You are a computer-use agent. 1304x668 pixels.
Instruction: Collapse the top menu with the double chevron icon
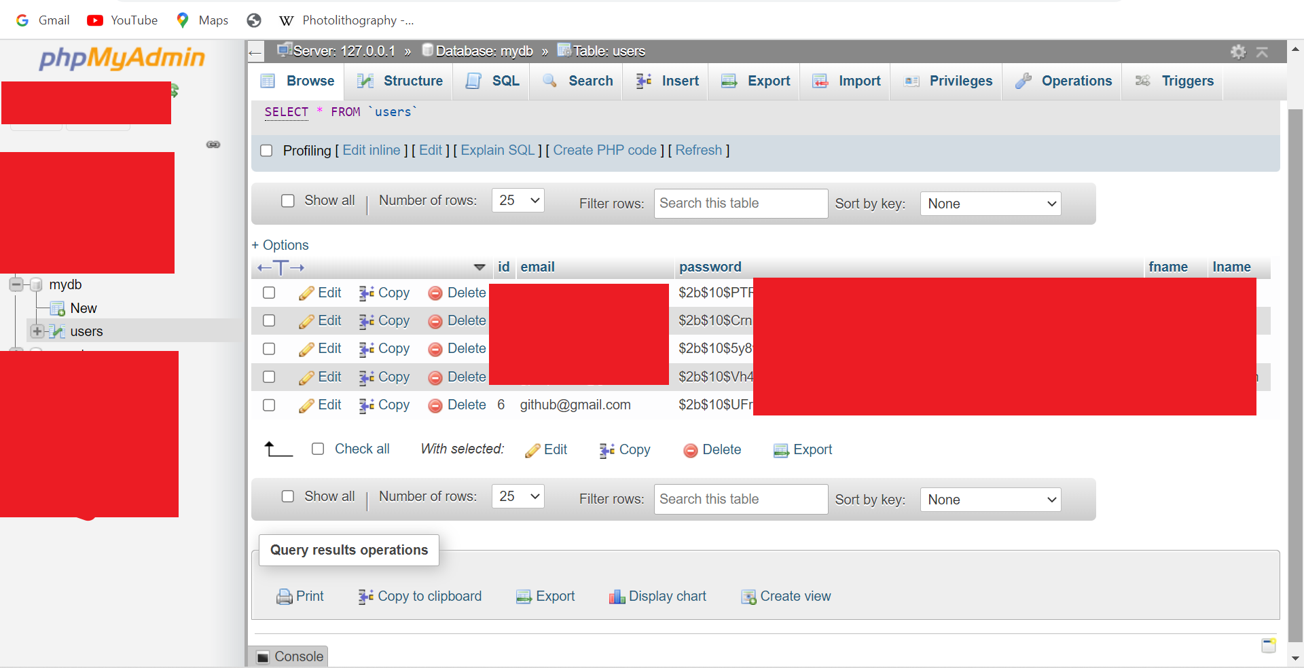(x=1262, y=52)
